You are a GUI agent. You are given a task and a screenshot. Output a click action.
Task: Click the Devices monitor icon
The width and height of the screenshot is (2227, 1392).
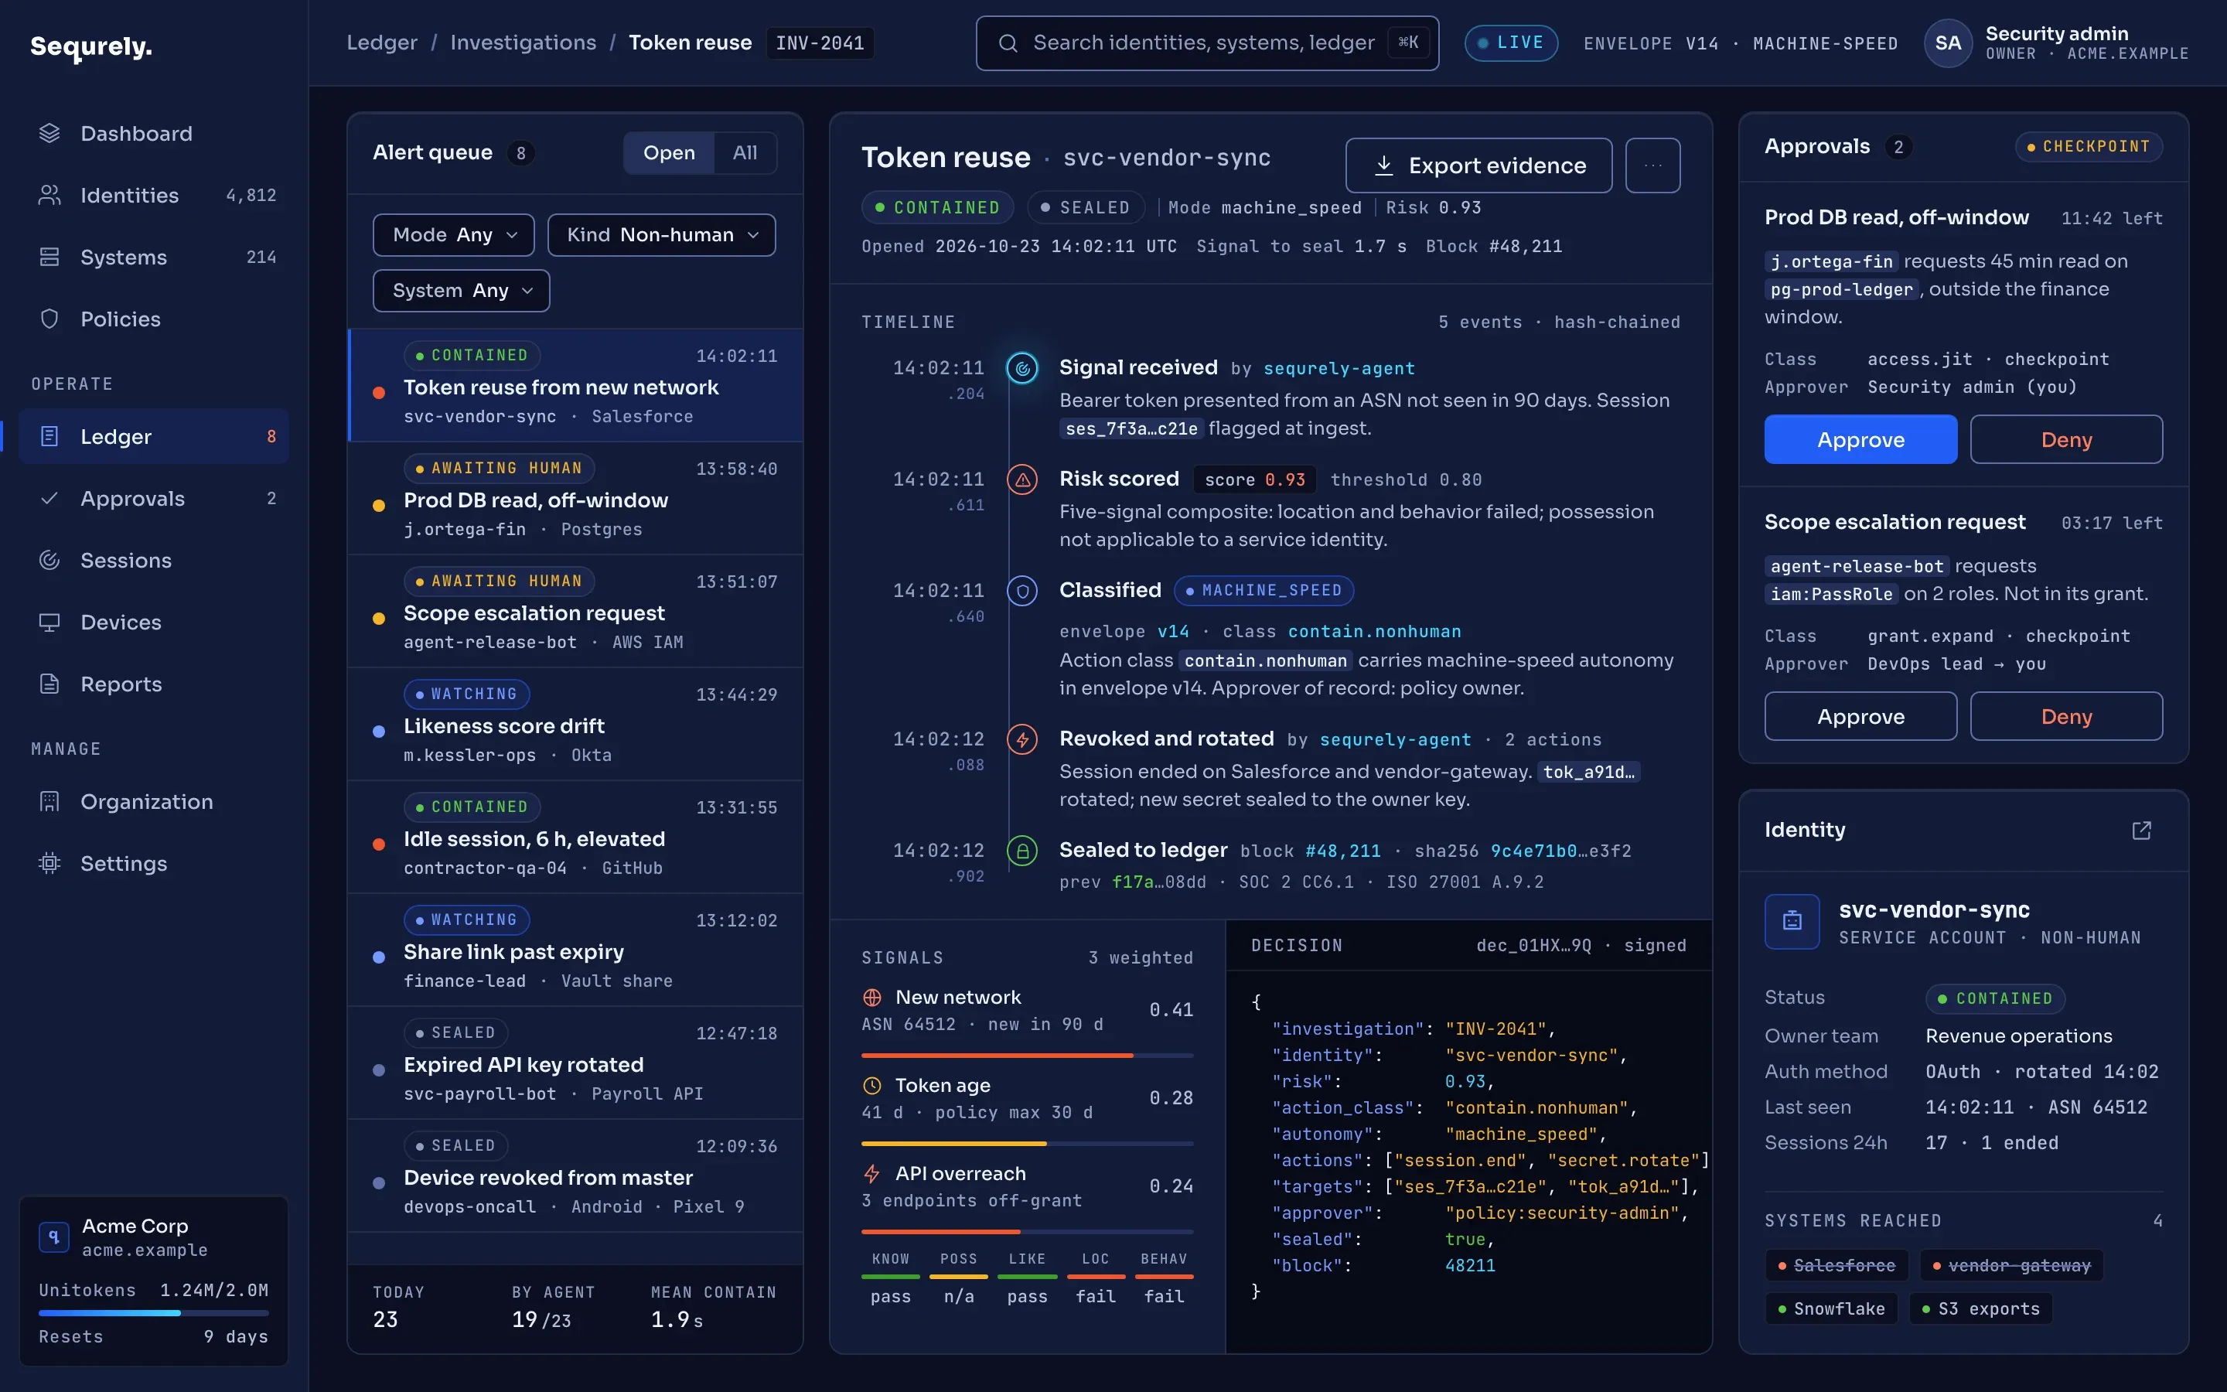49,622
